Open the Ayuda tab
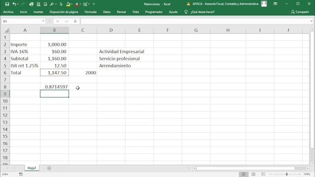This screenshot has width=315, height=177. tap(173, 12)
